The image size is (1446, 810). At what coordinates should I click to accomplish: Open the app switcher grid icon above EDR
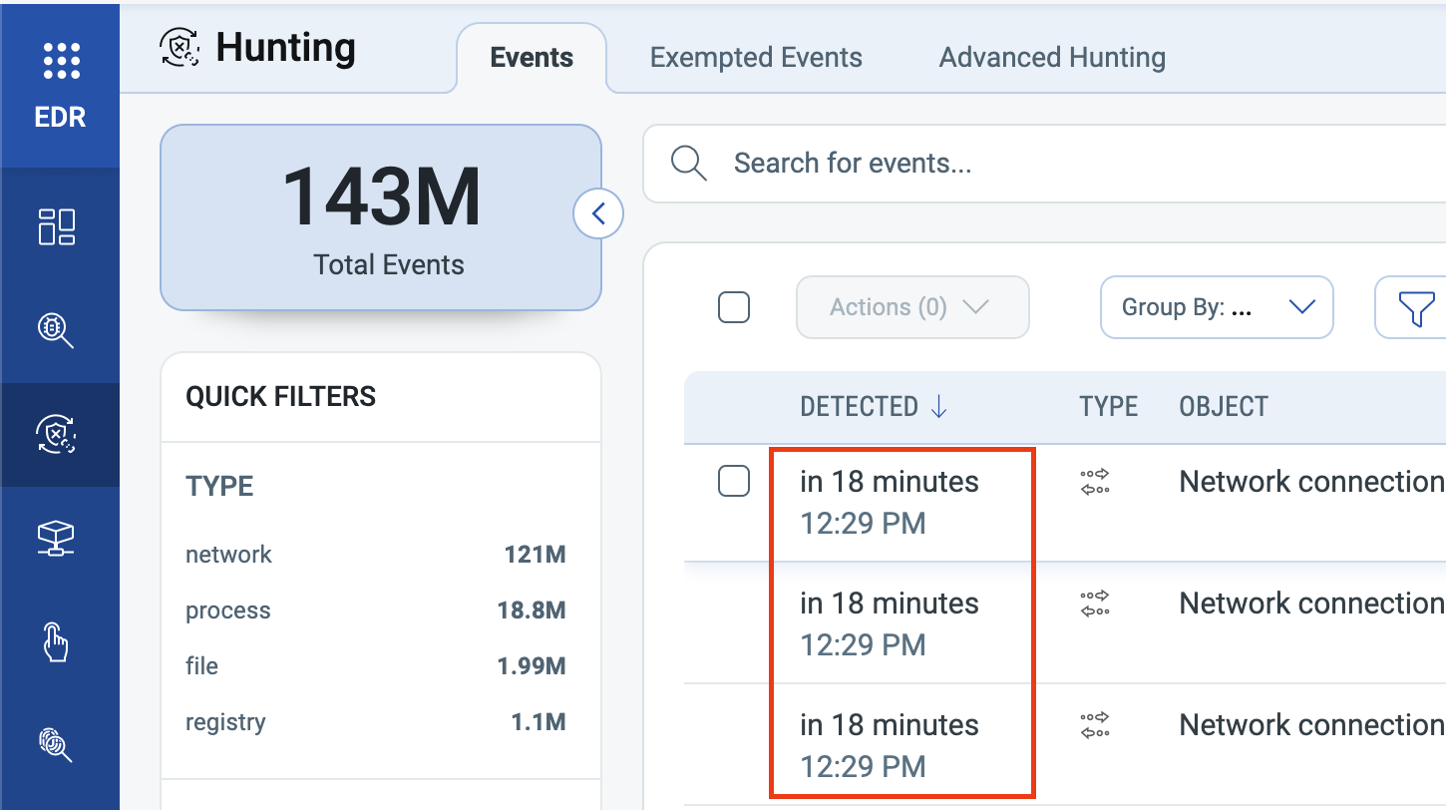click(62, 61)
